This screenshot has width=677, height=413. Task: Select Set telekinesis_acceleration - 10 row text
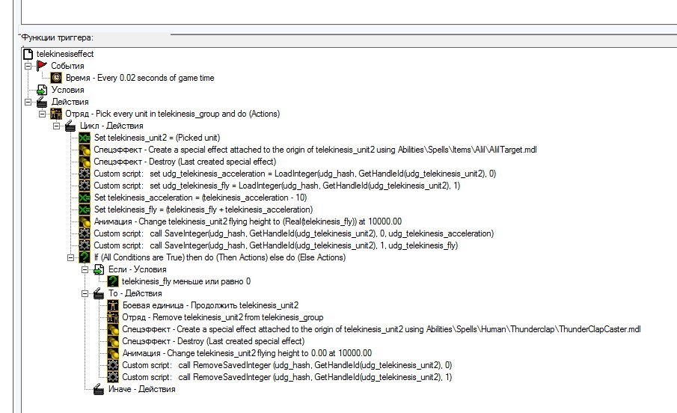pyautogui.click(x=200, y=198)
